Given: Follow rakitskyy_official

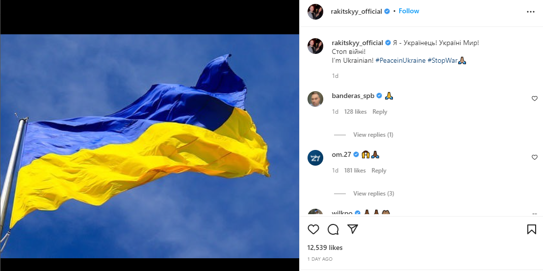Looking at the screenshot, I should click(409, 11).
